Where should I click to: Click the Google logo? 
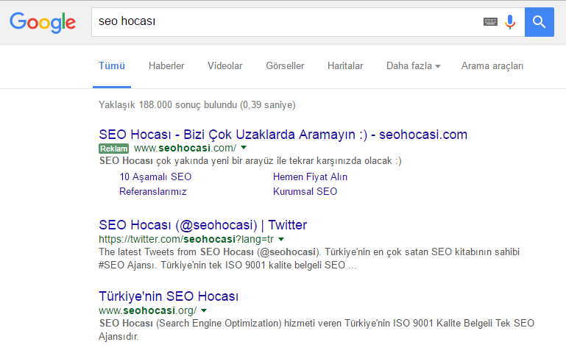pyautogui.click(x=43, y=22)
